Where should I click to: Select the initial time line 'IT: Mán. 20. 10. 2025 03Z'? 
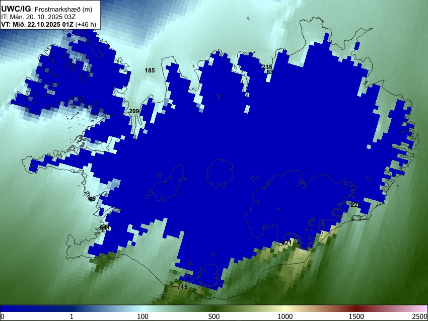(38, 17)
